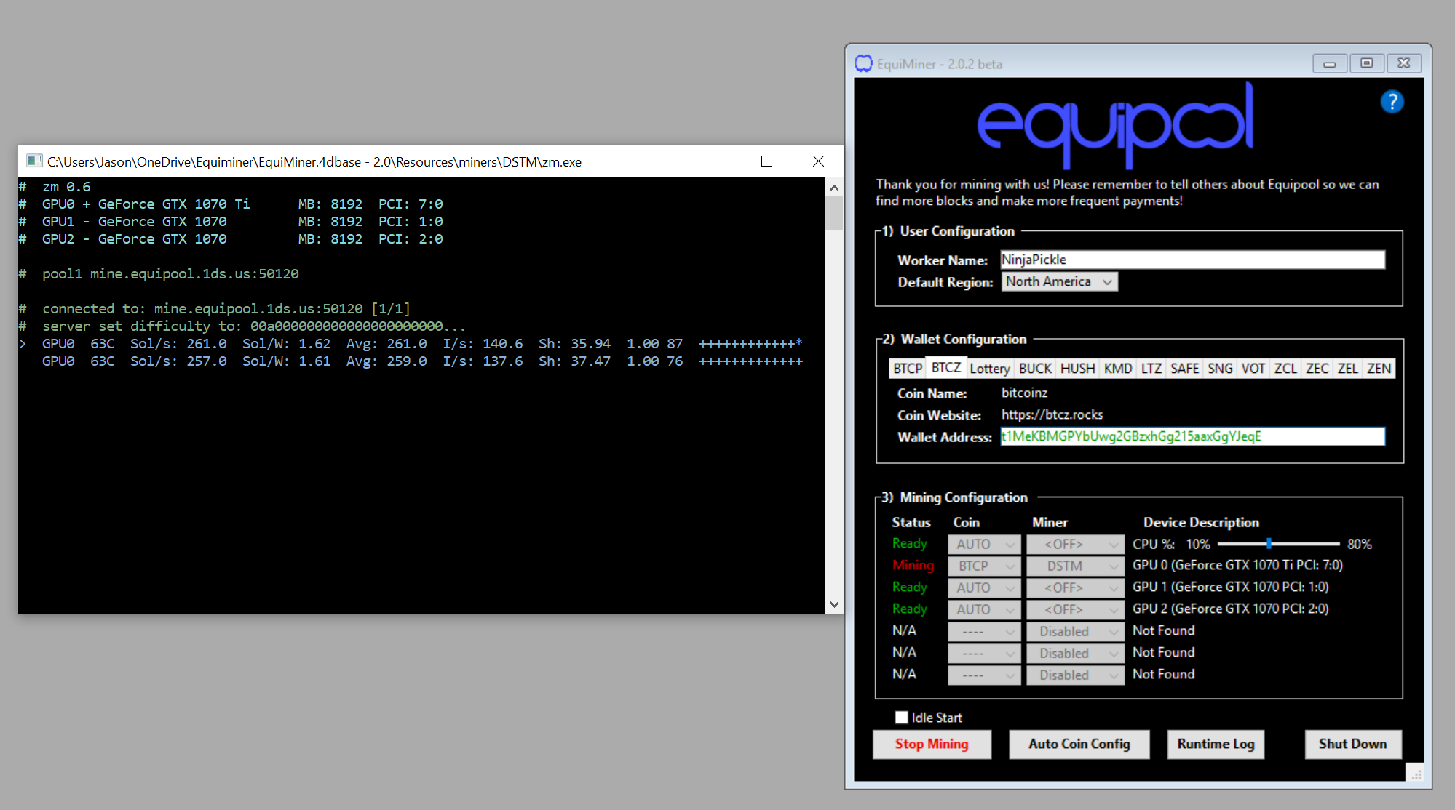The width and height of the screenshot is (1455, 810).
Task: Click console scrollbar down arrow
Action: pos(834,604)
